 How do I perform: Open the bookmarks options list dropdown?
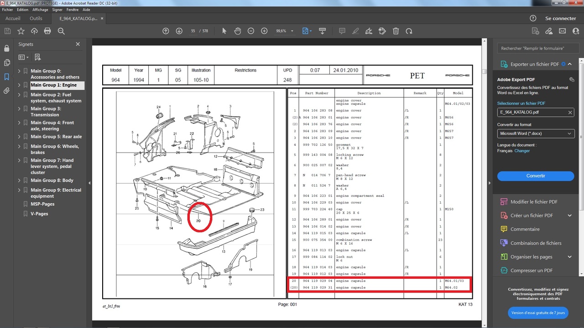(24, 57)
